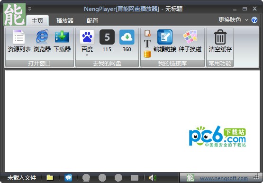Open the quick access toolbar dropdown
Viewport: 263px width, 183px height.
pyautogui.click(x=29, y=9)
